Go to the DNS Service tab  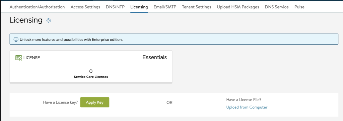[277, 7]
